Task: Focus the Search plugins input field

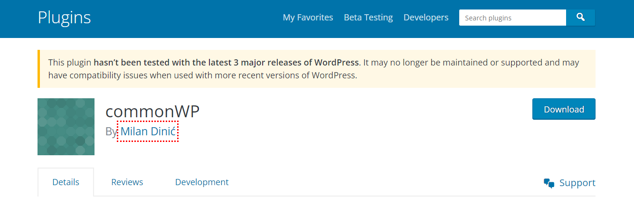Action: [x=512, y=18]
